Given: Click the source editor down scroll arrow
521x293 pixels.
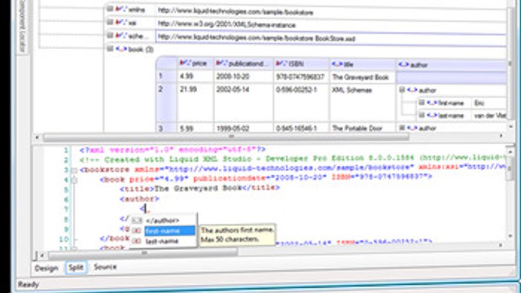Looking at the screenshot, I should 510,236.
